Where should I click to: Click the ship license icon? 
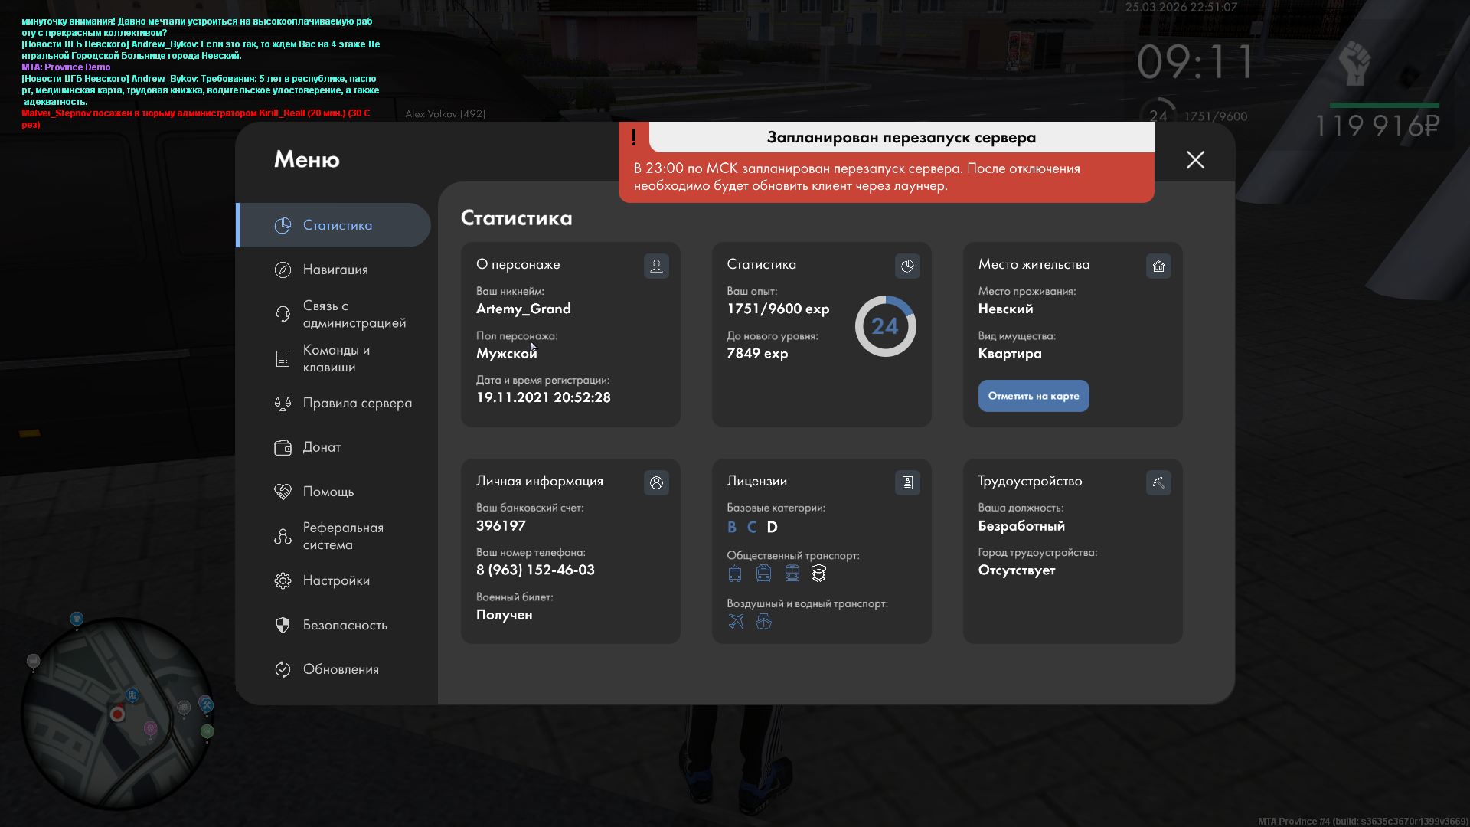763,621
